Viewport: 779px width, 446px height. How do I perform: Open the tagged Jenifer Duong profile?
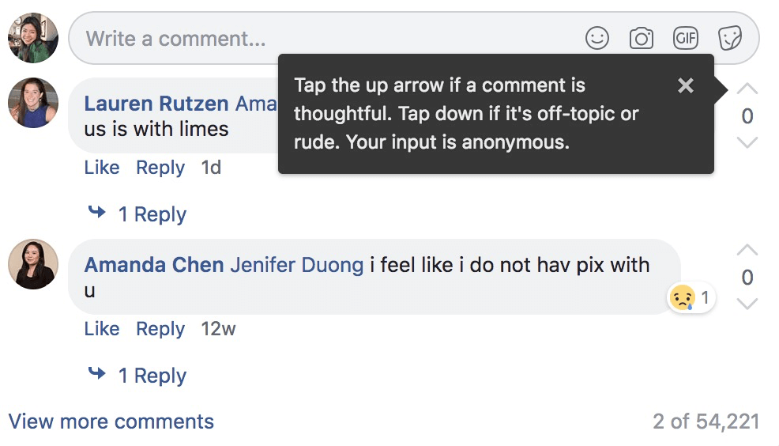(297, 265)
